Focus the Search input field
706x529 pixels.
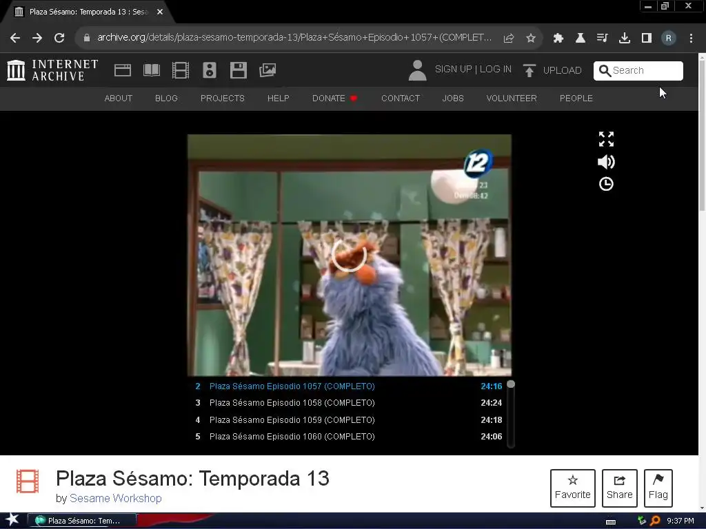[638, 71]
